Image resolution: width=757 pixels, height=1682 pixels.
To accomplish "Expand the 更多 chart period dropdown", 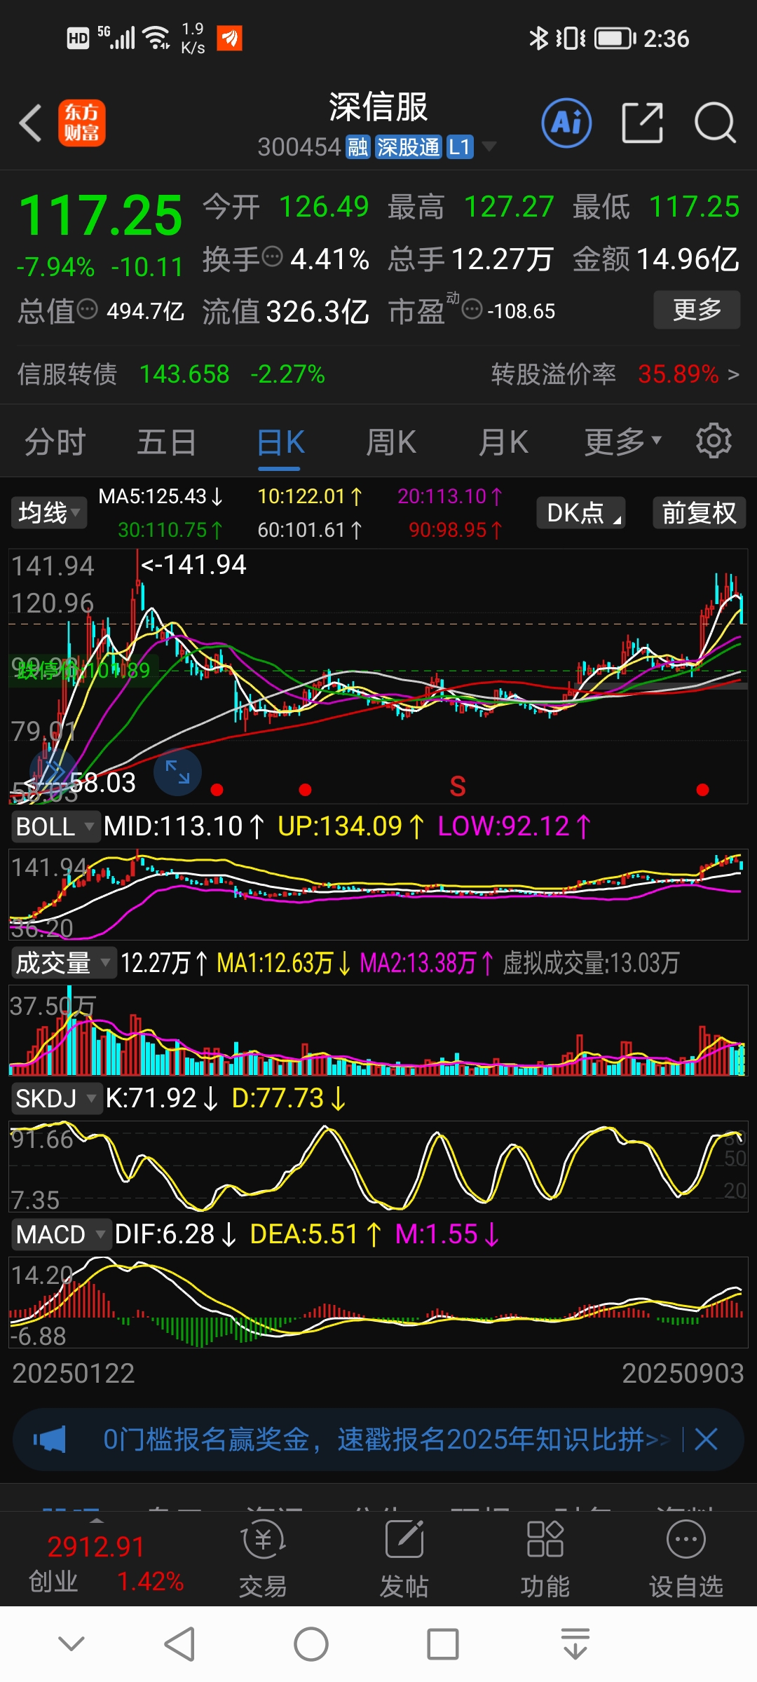I will coord(622,442).
